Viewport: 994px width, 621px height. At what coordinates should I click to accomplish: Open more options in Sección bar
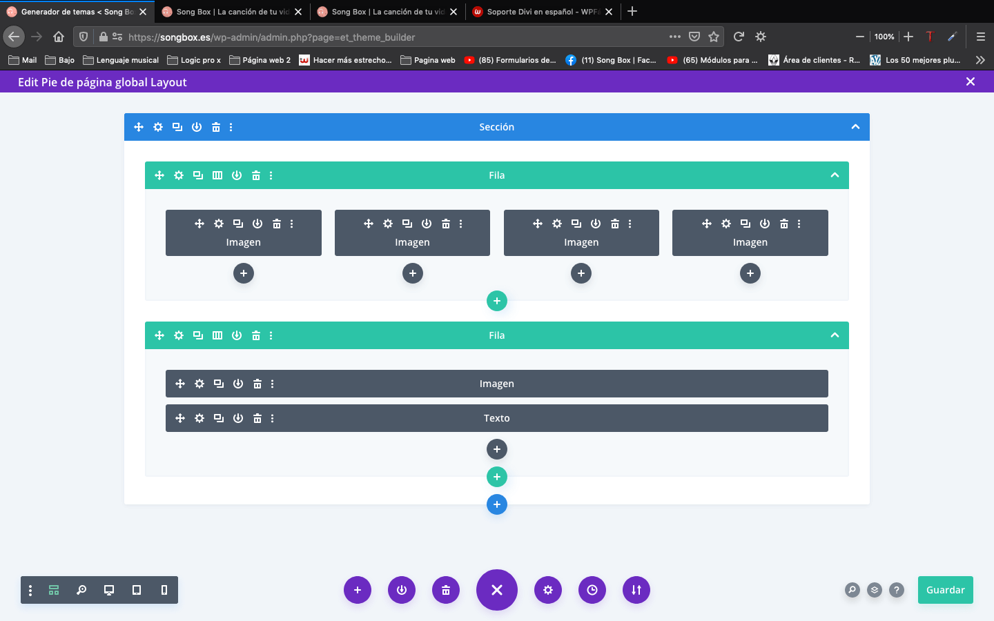point(231,127)
